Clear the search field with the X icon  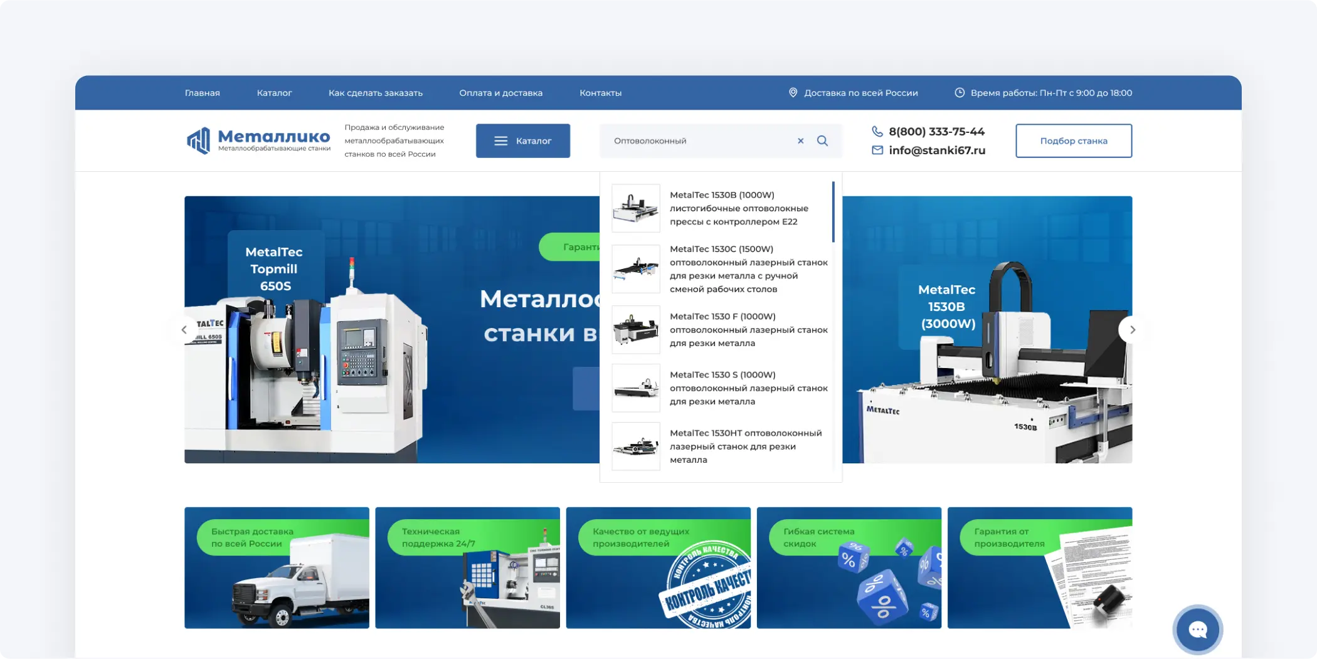800,140
